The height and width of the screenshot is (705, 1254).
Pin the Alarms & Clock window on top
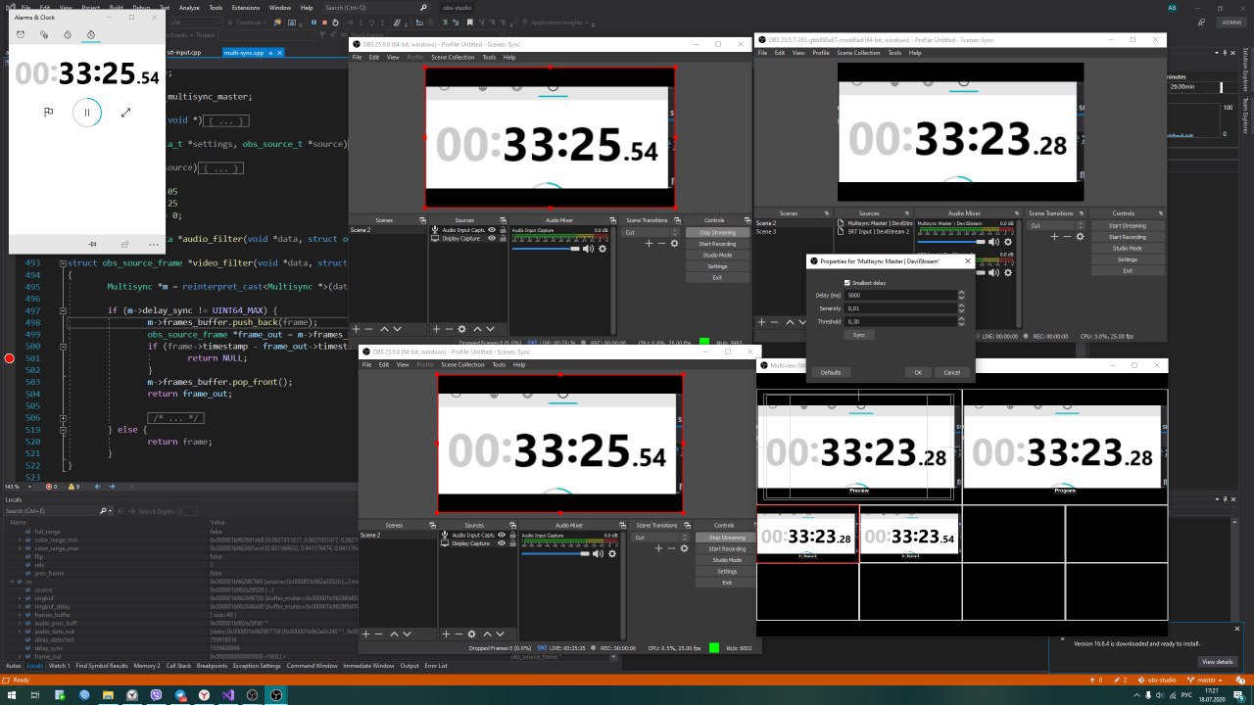pos(92,244)
